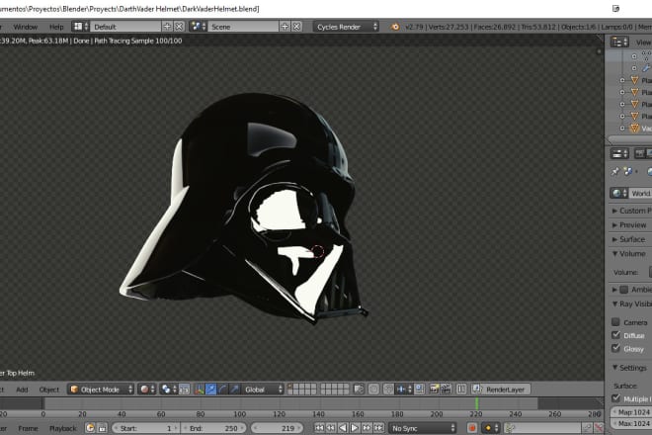
Task: Select the rotate manipulator arc
Action: [222, 390]
